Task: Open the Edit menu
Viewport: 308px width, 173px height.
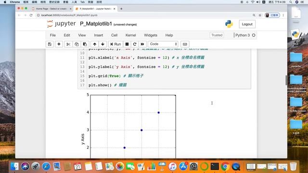Action: [x=67, y=35]
